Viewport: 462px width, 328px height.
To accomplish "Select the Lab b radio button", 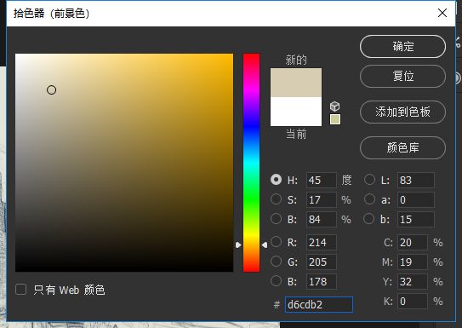I will coord(369,219).
